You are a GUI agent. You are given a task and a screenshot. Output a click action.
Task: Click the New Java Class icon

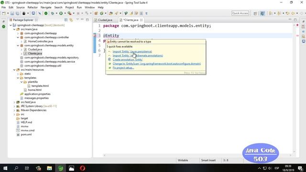pos(102,13)
